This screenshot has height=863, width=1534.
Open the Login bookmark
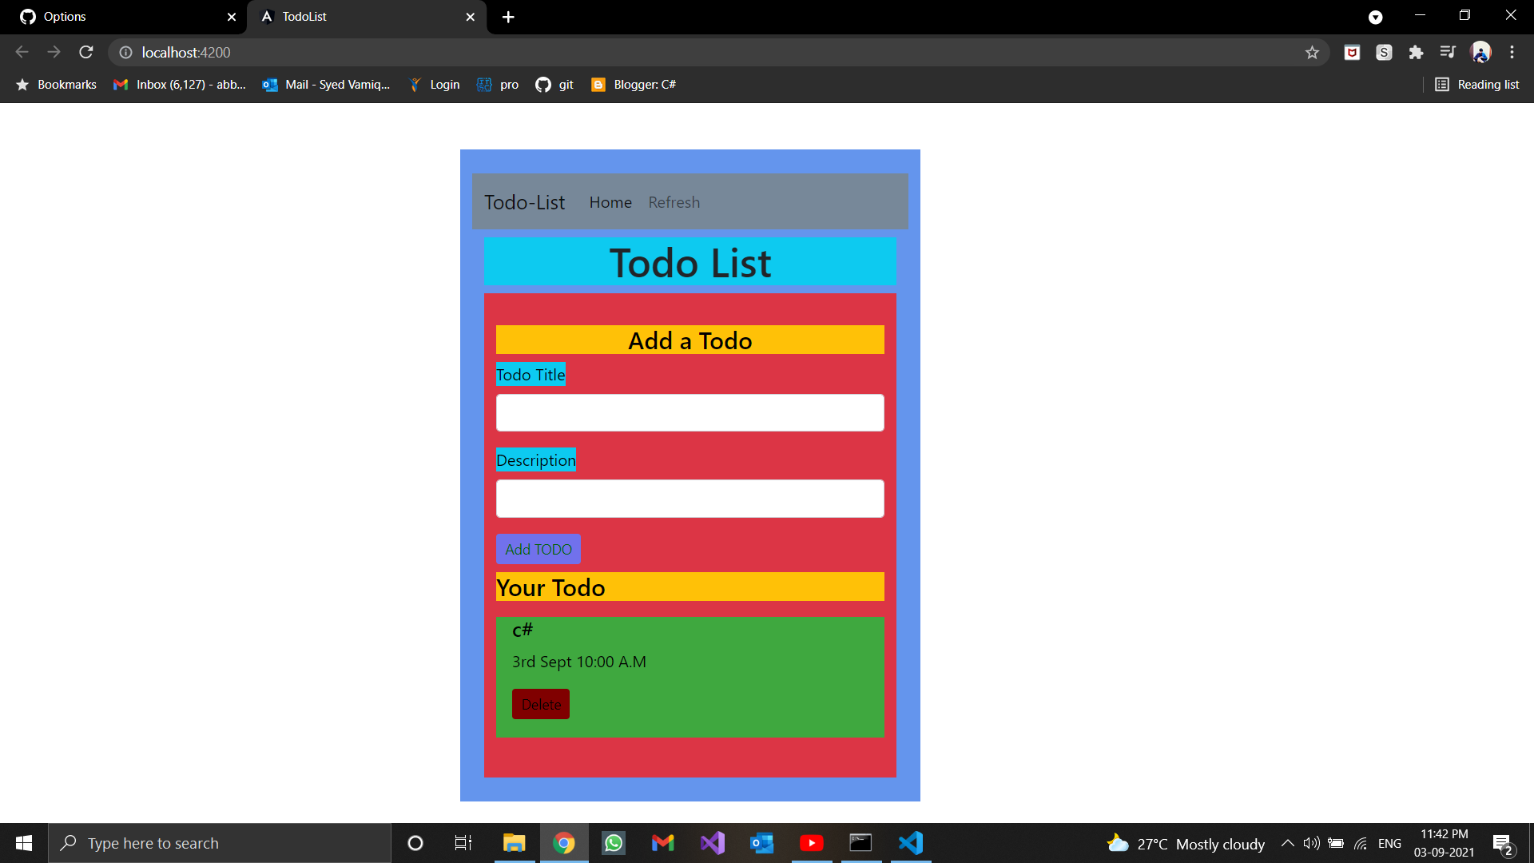(x=434, y=85)
